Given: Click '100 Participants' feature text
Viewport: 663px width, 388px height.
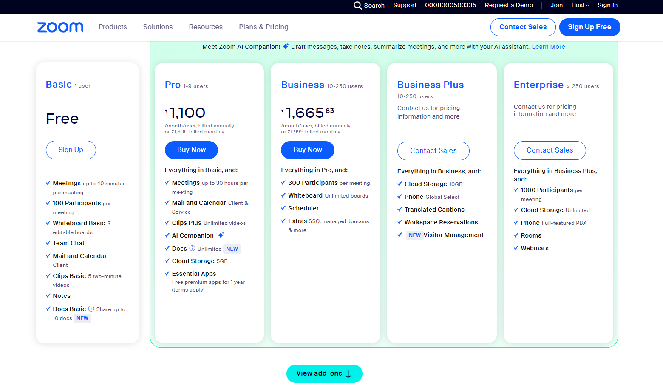Looking at the screenshot, I should [x=77, y=203].
